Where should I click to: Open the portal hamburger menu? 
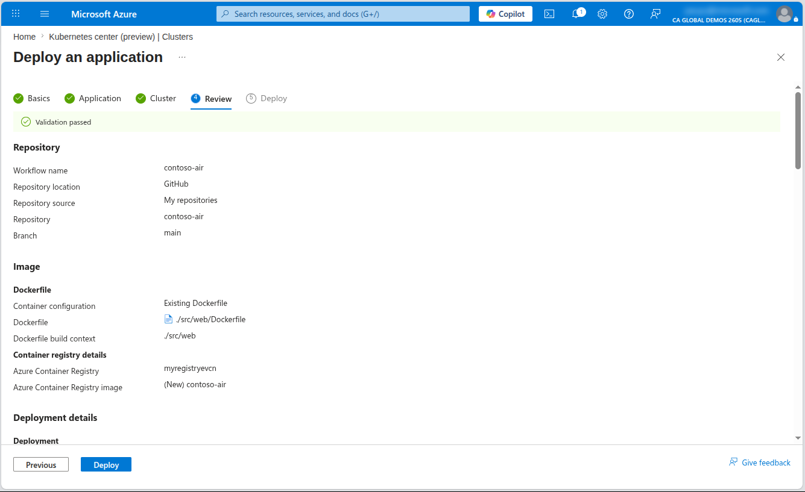pos(45,14)
